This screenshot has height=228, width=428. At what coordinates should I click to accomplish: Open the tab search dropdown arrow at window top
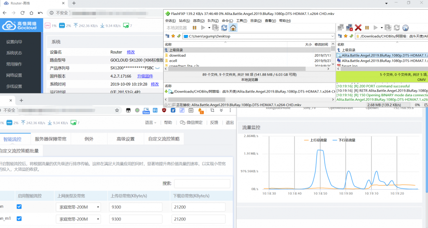tap(386, 3)
